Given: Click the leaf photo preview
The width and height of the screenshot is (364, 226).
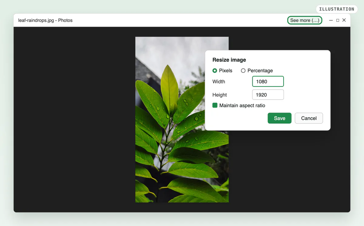Looking at the screenshot, I should [182, 120].
